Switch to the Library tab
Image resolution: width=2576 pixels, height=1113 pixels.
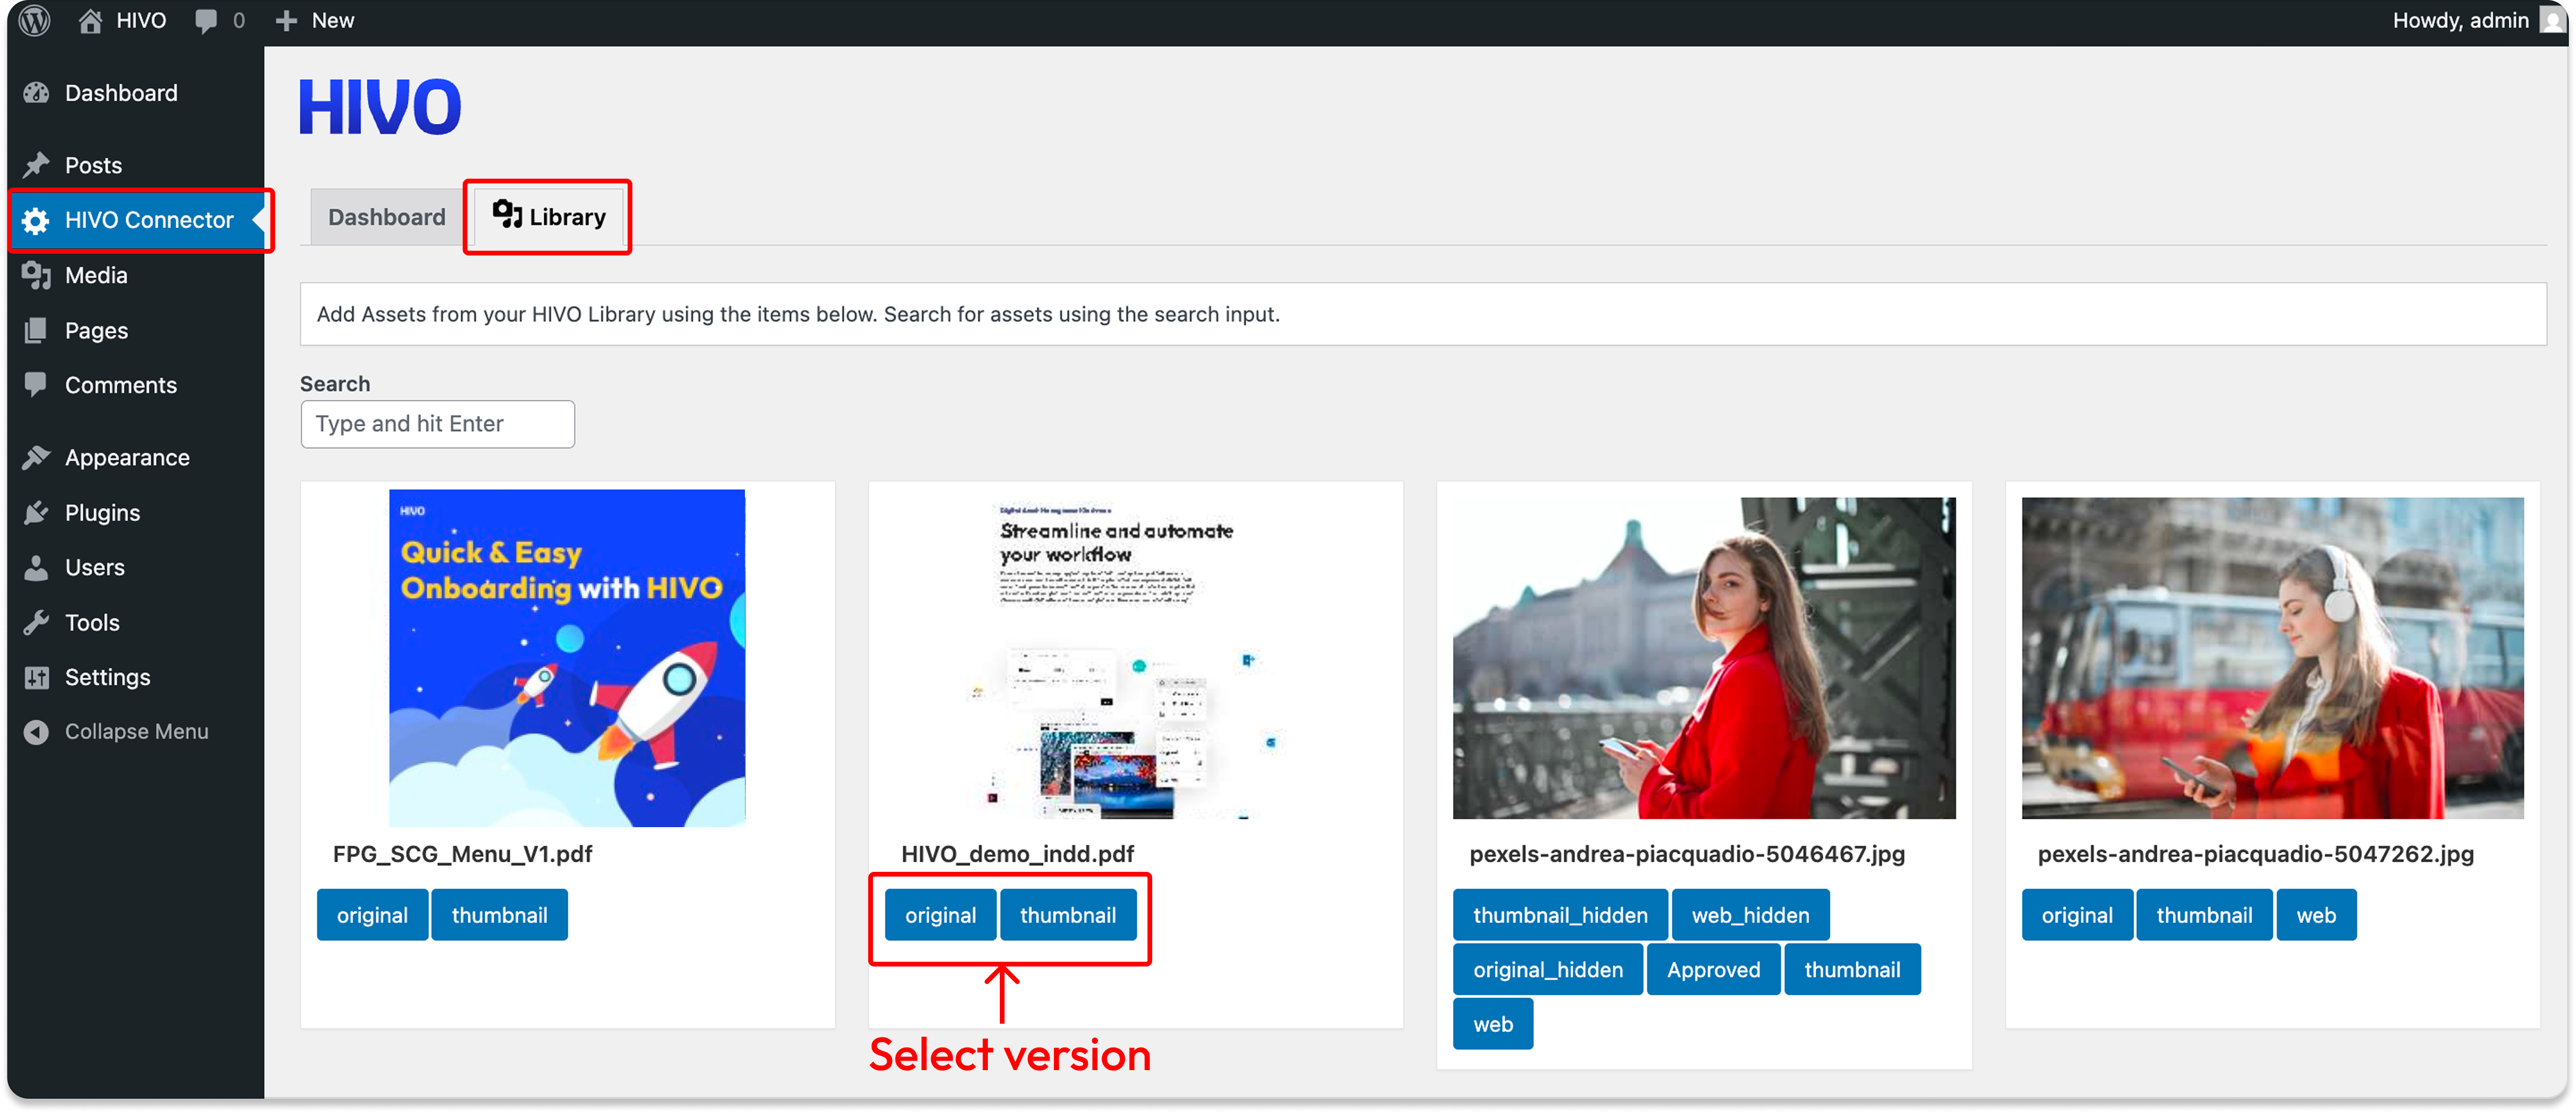(x=549, y=217)
